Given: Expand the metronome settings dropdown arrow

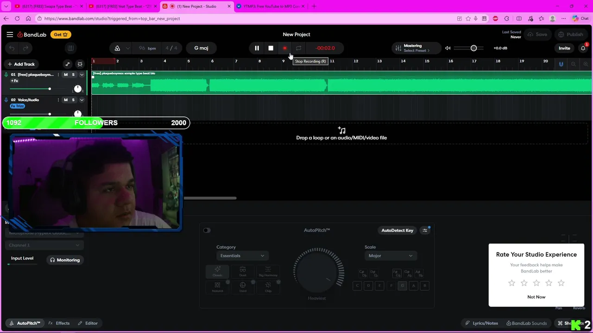Looking at the screenshot, I should point(127,48).
